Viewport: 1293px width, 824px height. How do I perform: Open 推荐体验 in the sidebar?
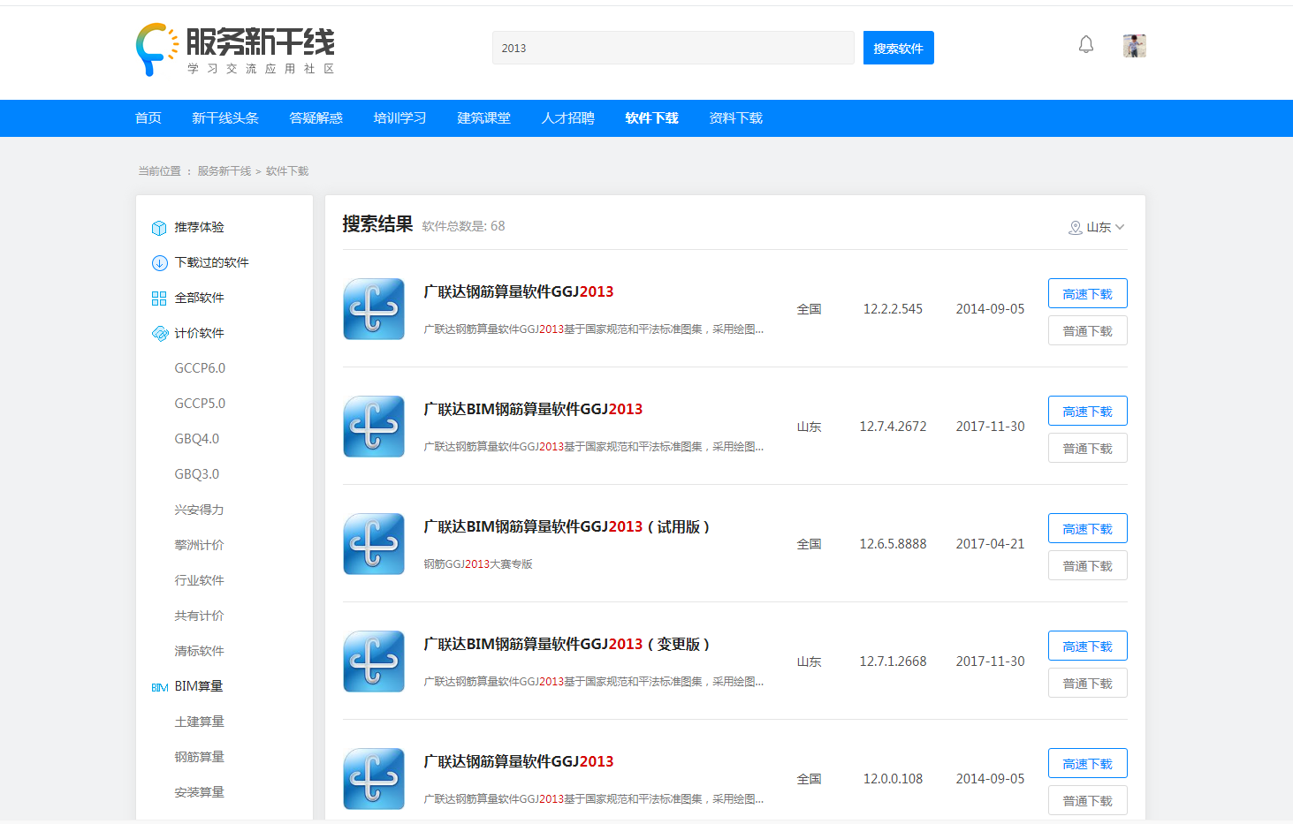[200, 227]
